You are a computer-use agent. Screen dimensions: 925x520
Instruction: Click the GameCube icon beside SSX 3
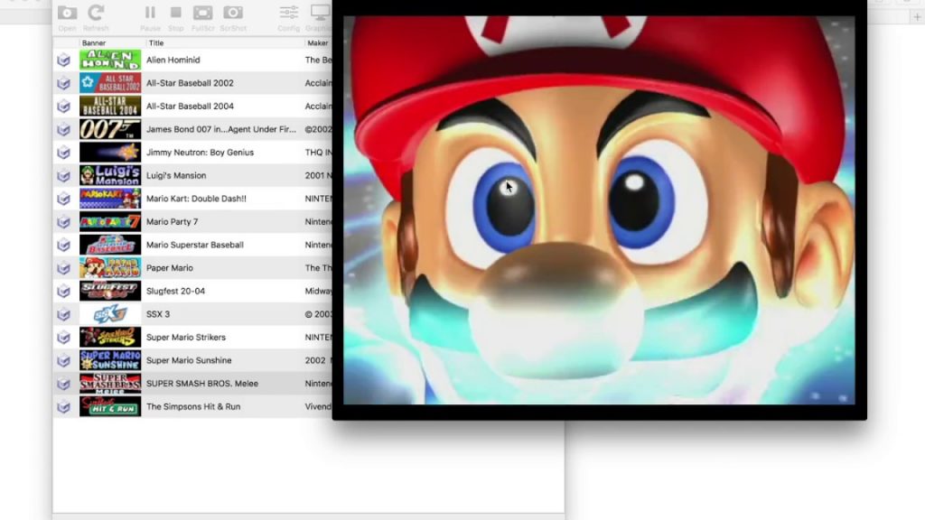point(63,313)
